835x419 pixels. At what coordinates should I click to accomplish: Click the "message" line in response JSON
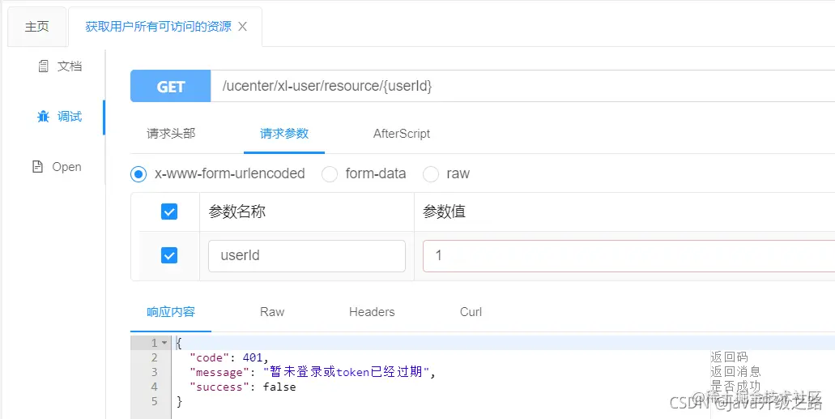pyautogui.click(x=313, y=372)
